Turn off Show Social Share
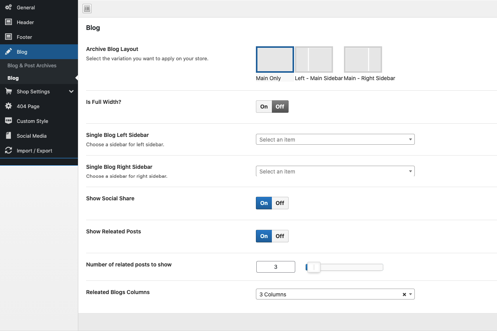The height and width of the screenshot is (331, 497). pyautogui.click(x=280, y=203)
